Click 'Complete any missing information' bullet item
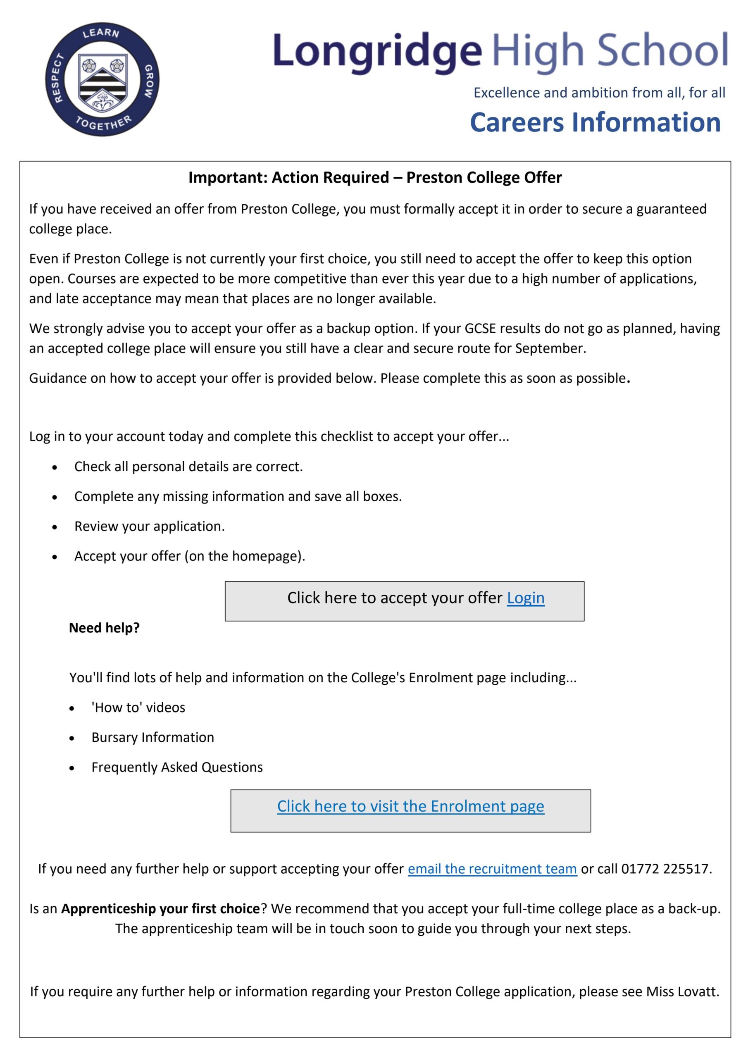Screen dimensions: 748x1058 [238, 496]
